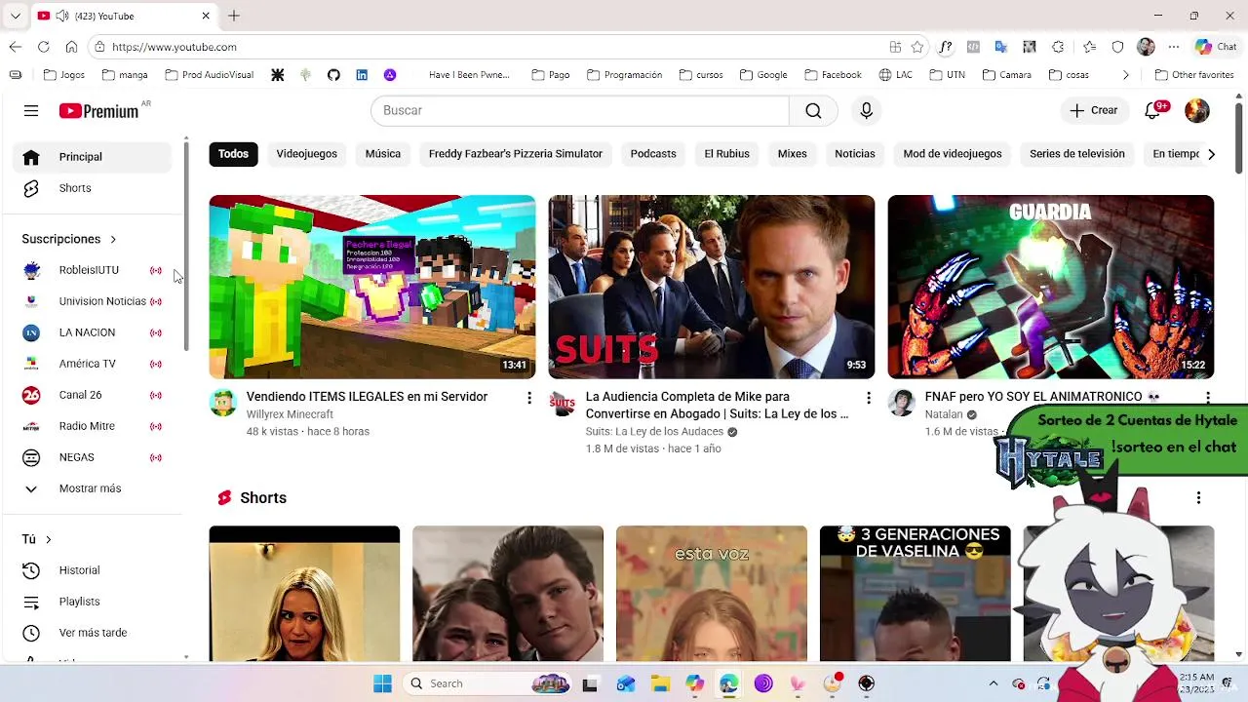Click the page vertical scrollbar
1248x702 pixels.
coord(1239,136)
